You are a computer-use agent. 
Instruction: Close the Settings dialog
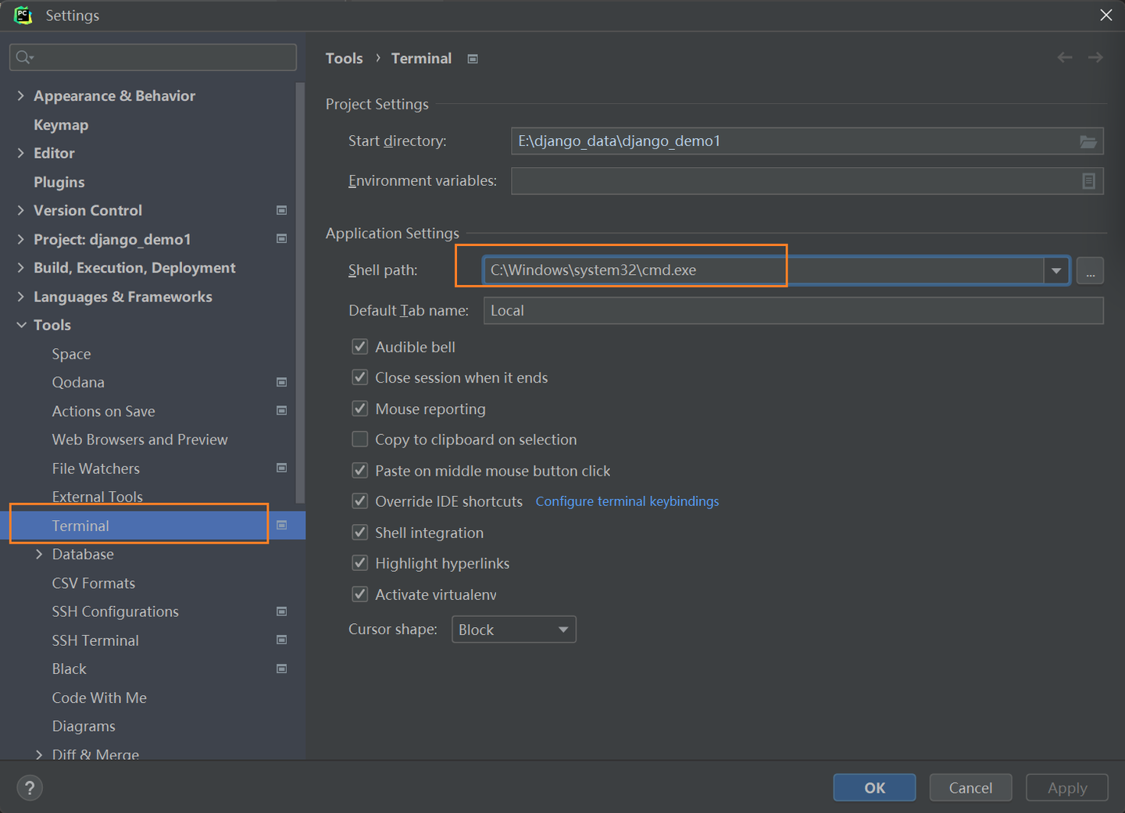click(1106, 15)
